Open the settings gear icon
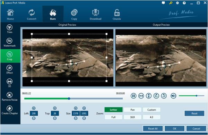This screenshot has height=135, width=208. (x=177, y=3)
